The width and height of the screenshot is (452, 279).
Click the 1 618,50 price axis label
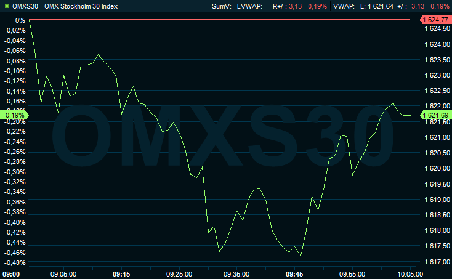(x=437, y=215)
